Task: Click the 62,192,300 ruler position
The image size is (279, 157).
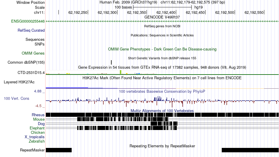Action: point(107,12)
